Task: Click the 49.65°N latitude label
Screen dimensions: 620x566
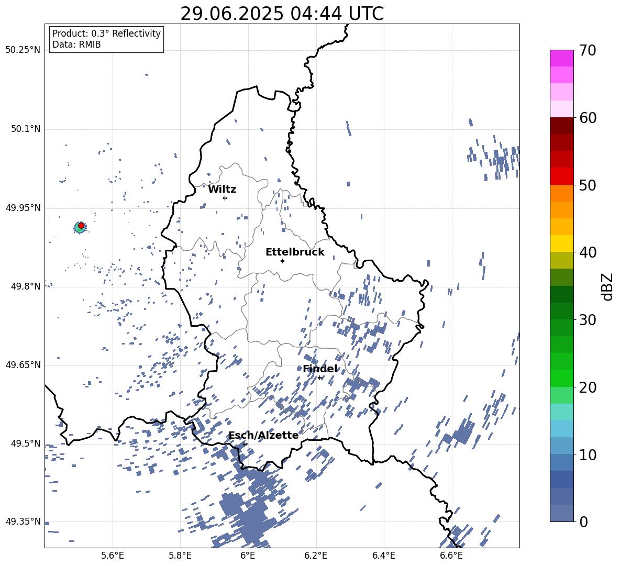Action: click(23, 364)
